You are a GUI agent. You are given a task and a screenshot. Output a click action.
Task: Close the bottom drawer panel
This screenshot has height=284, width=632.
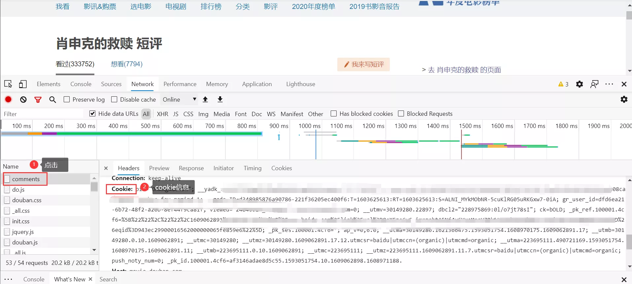point(624,279)
